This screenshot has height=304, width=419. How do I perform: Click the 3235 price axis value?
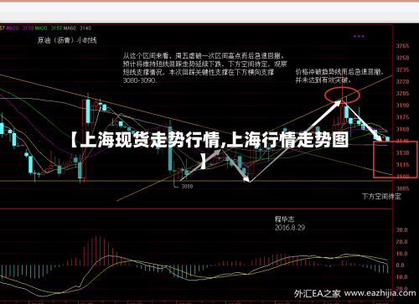pos(402,70)
